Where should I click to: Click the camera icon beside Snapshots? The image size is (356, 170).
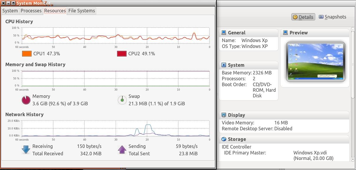pos(321,17)
